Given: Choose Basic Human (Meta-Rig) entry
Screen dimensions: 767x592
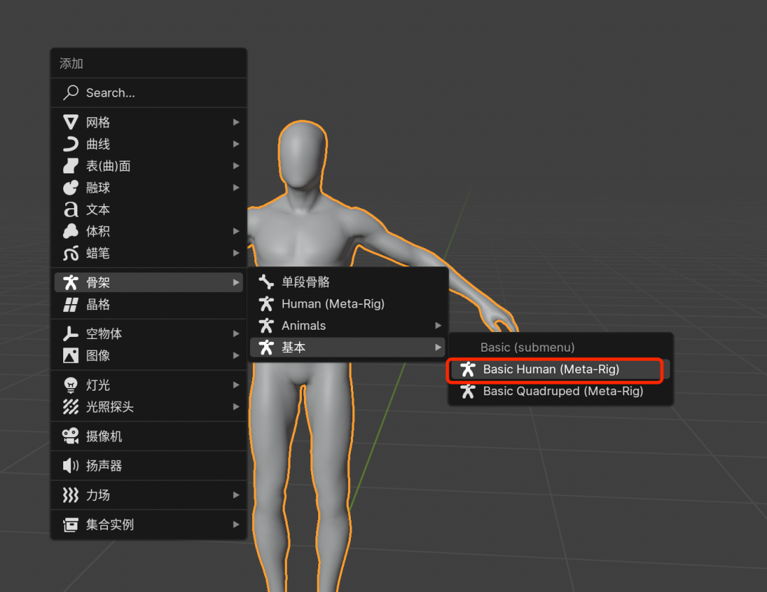Looking at the screenshot, I should tap(560, 370).
